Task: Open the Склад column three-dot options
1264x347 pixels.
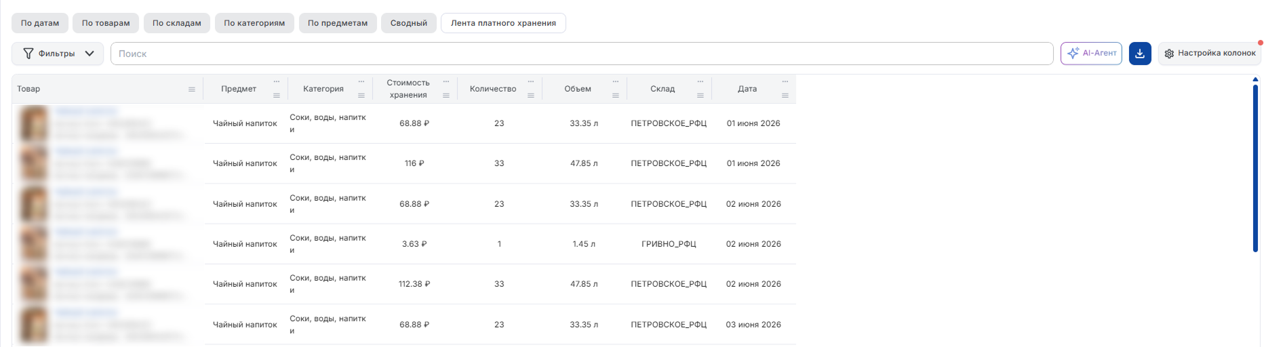Action: point(700,81)
